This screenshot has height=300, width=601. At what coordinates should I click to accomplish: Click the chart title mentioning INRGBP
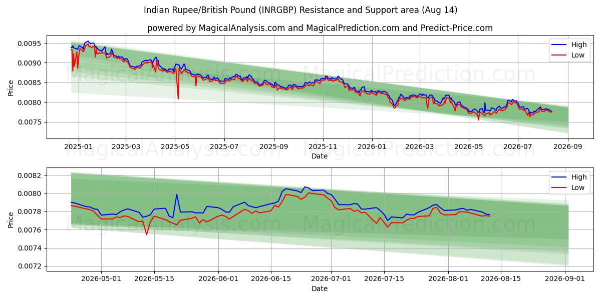(x=300, y=10)
